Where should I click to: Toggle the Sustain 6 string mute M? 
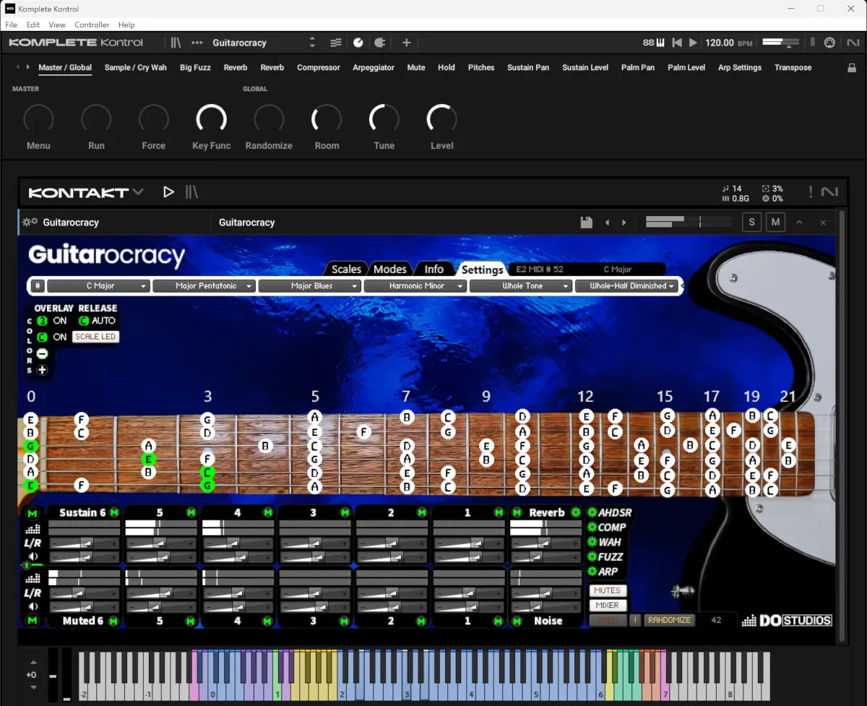(113, 512)
